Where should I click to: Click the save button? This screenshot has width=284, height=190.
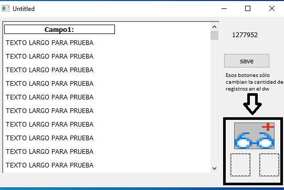[247, 61]
